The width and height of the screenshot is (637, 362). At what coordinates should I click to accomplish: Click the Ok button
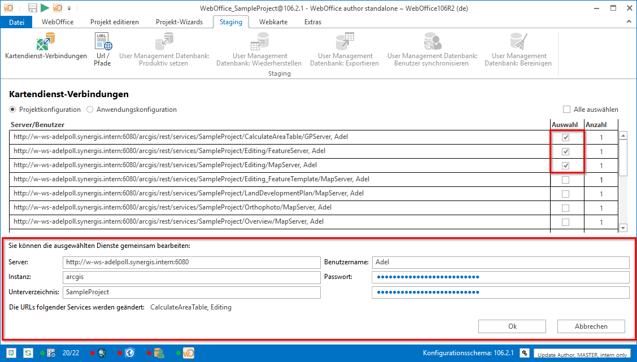coord(512,326)
